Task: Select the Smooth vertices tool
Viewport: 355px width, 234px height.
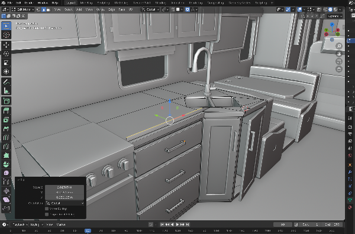Action: click(6, 173)
